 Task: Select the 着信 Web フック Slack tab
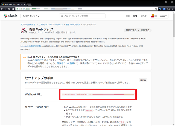pos(13,5)
